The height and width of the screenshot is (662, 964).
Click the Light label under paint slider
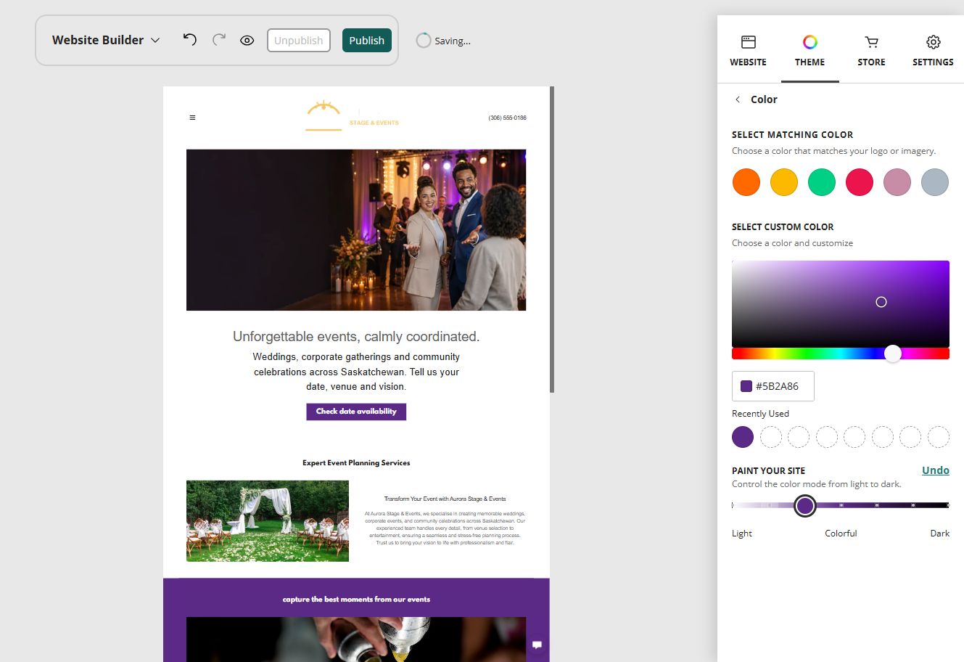[x=742, y=534]
